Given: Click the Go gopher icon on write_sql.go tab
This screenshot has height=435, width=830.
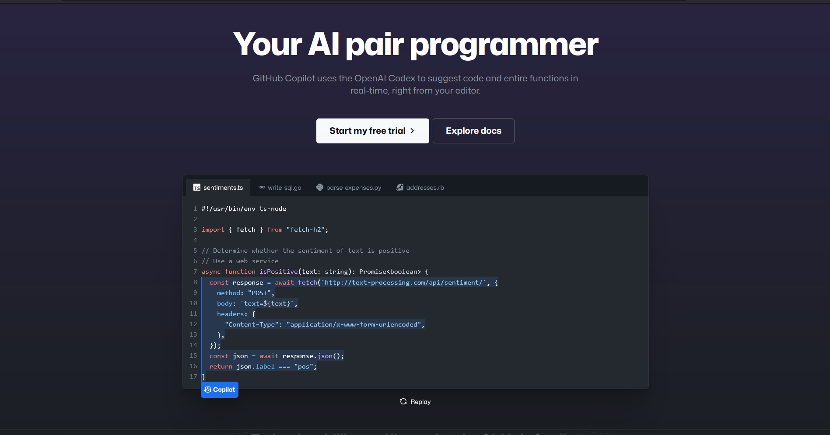Looking at the screenshot, I should [262, 187].
